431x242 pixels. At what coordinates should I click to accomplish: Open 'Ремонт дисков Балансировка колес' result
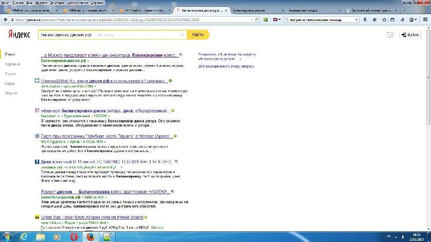pyautogui.click(x=106, y=192)
